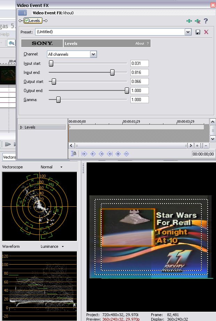Click the keyframe timeline scroll down arrow
Screen dimensions: 216x321
pyautogui.click(x=213, y=139)
